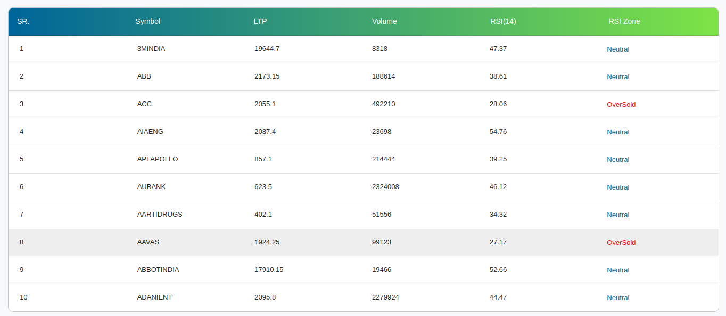The image size is (726, 316).
Task: Click volume value 214444
Action: click(384, 159)
